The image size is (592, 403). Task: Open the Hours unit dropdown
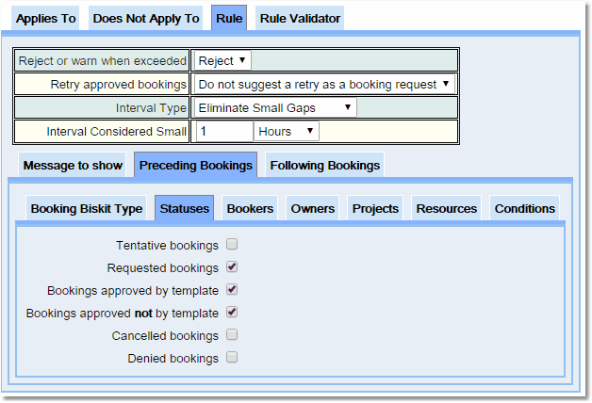(x=287, y=131)
